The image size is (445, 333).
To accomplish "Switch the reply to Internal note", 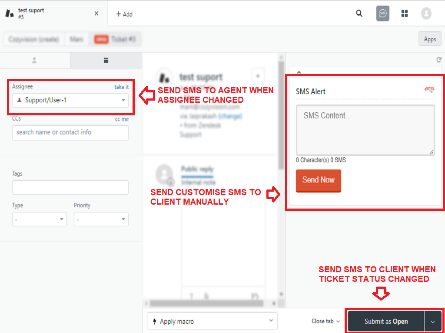I will [x=198, y=183].
